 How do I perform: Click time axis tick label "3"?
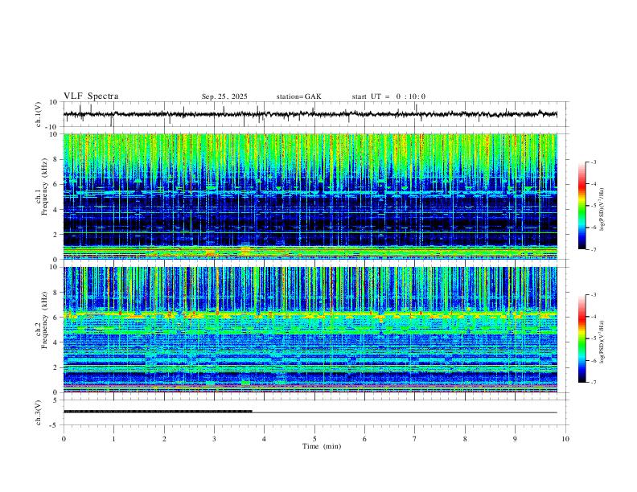[x=214, y=439]
